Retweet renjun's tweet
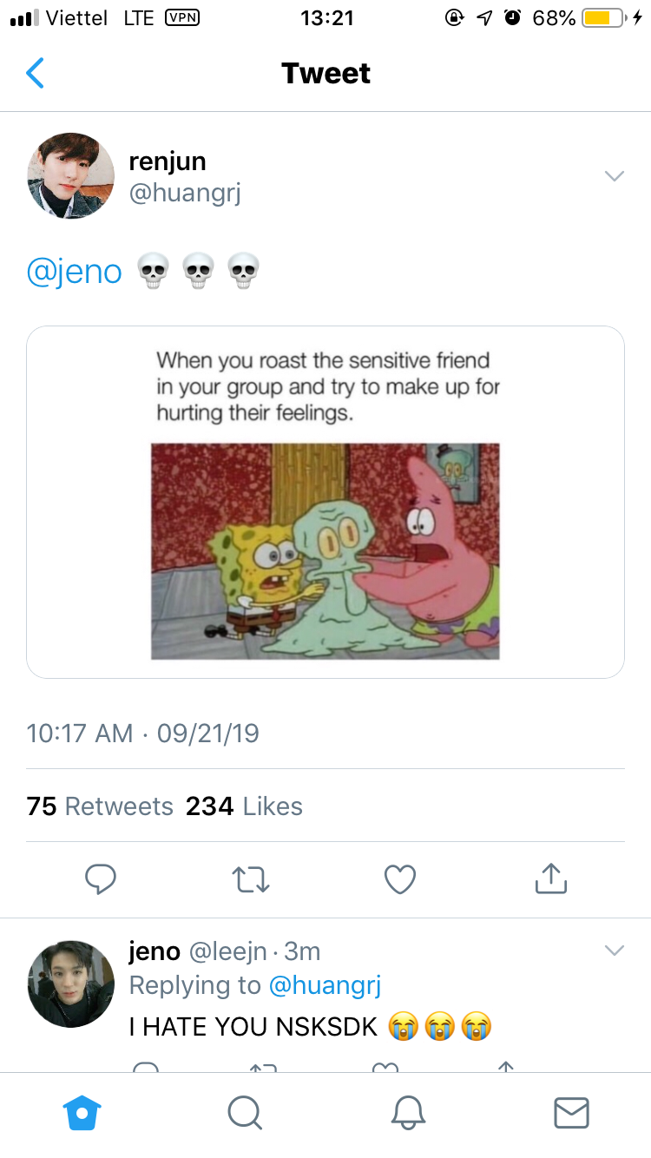Image resolution: width=651 pixels, height=1158 pixels. point(253,879)
